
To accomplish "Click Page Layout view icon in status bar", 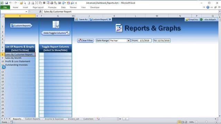I will 183,122.
